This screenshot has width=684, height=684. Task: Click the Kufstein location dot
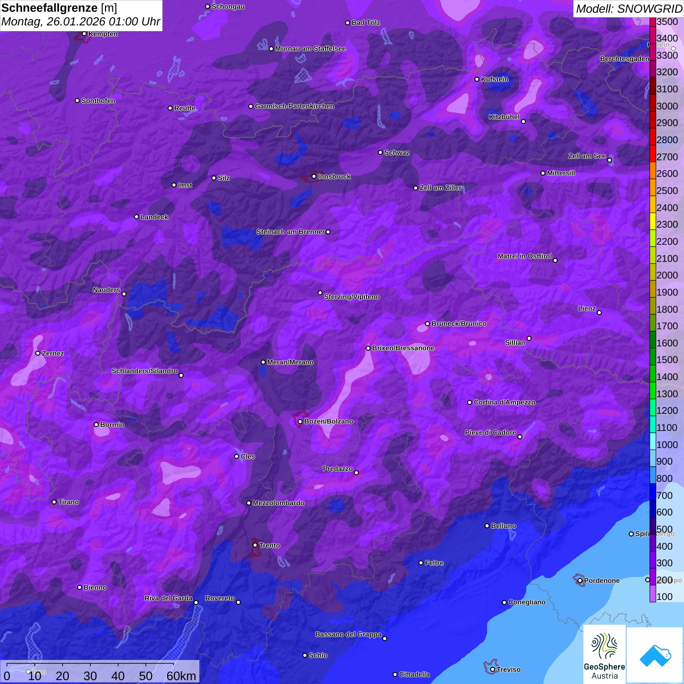477,79
